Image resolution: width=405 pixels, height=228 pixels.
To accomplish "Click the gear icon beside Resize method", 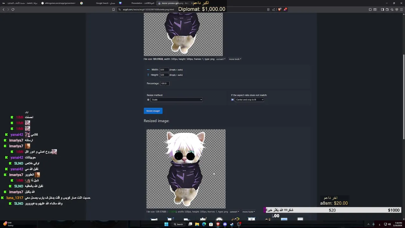I will click(x=148, y=100).
